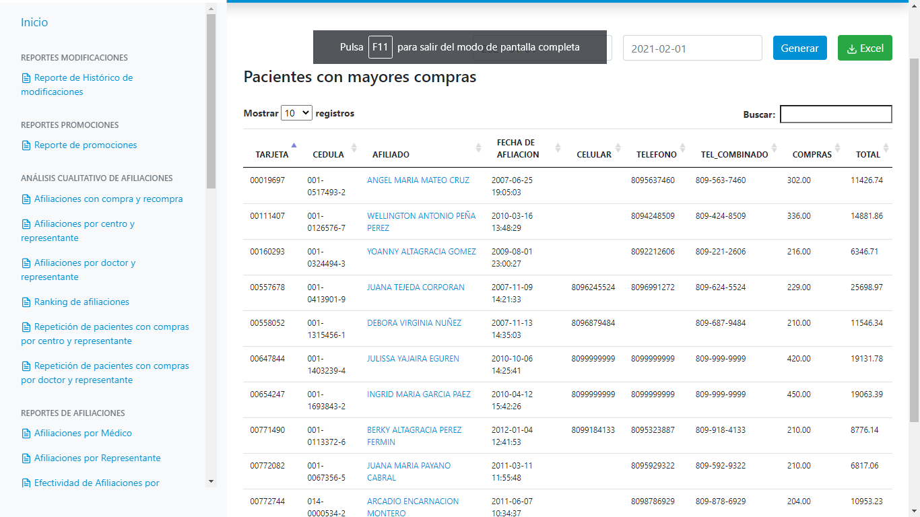Open patient YOANNY ALTAGRACIA GOMEZ
The height and width of the screenshot is (517, 920).
422,252
